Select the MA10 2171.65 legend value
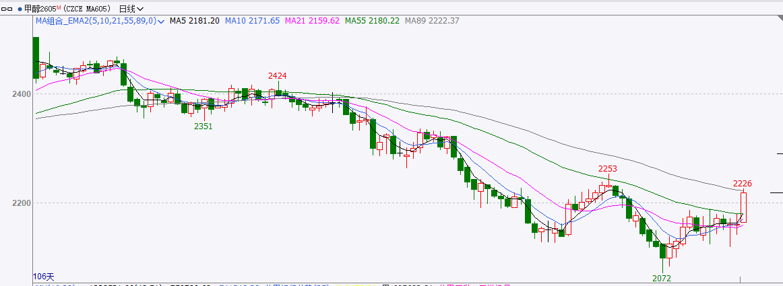This screenshot has width=783, height=286. pyautogui.click(x=252, y=21)
